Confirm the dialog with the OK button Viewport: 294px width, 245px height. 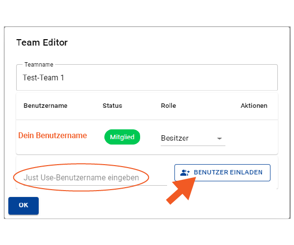[x=24, y=205]
